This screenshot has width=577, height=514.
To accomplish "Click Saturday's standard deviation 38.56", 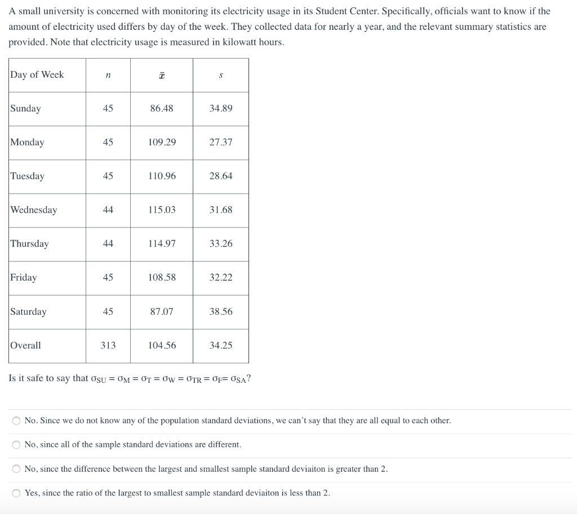I will coord(221,312).
